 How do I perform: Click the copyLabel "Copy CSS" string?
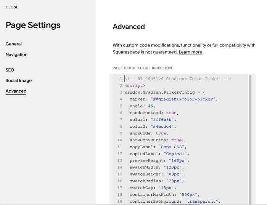pos(171,147)
